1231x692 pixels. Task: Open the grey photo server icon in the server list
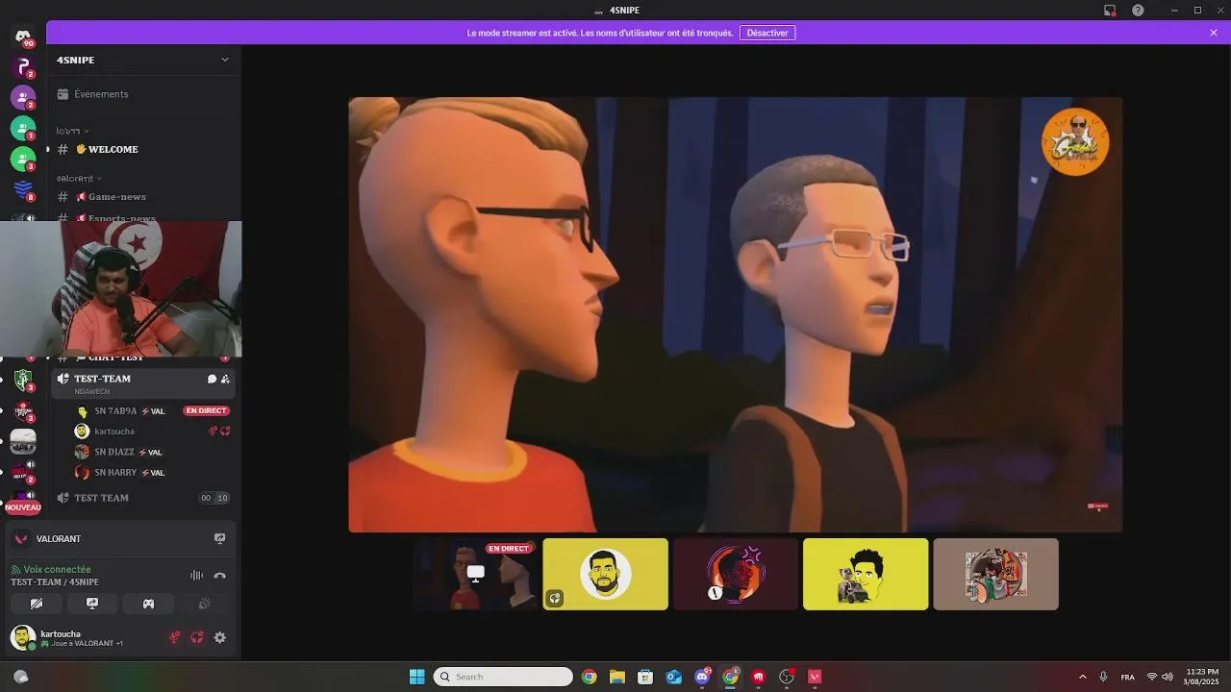(x=23, y=441)
